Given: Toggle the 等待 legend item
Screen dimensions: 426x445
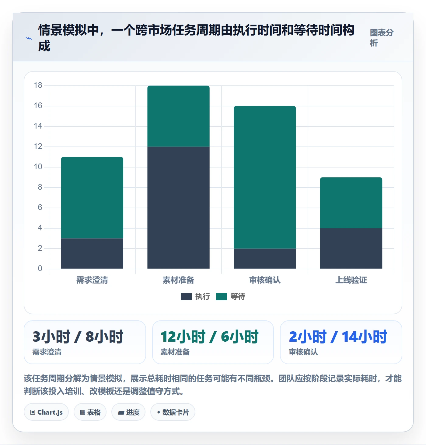Looking at the screenshot, I should click(x=231, y=296).
